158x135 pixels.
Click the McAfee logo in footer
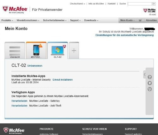[x=14, y=131]
